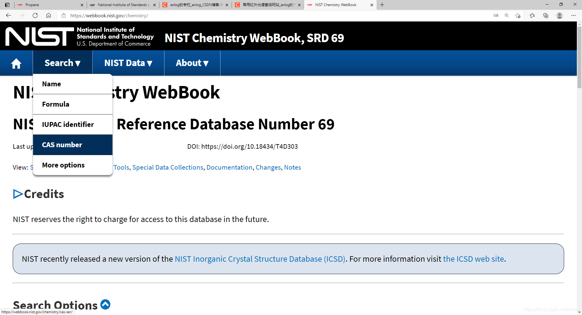582x315 pixels.
Task: Open a new browser tab
Action: [382, 5]
